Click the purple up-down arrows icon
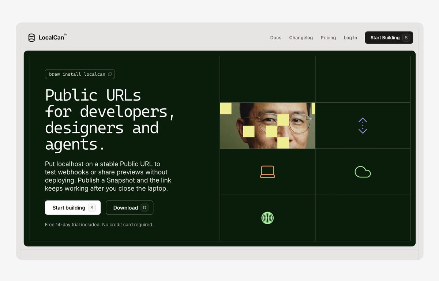Viewport: 439px width, 281px height. click(x=363, y=125)
